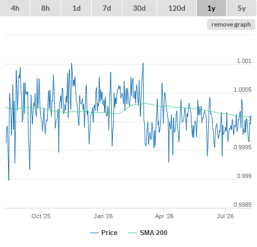Click the remove graph button
Image resolution: width=257 pixels, height=247 pixels.
coord(231,24)
